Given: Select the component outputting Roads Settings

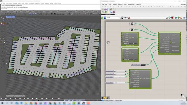Looking at the screenshot, I should point(140,79).
